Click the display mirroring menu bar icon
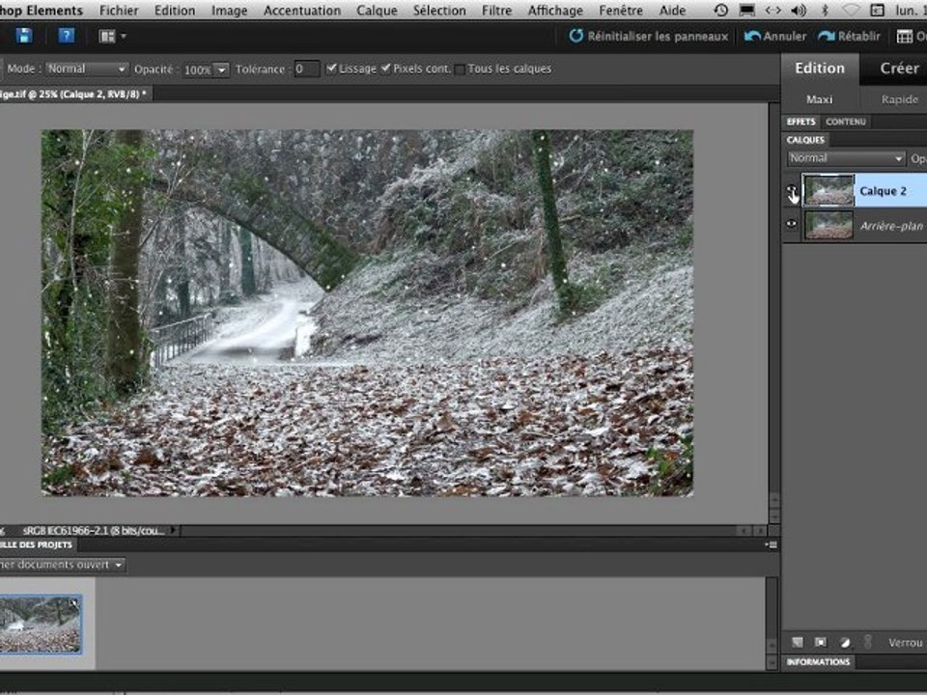927x695 pixels. click(x=747, y=10)
